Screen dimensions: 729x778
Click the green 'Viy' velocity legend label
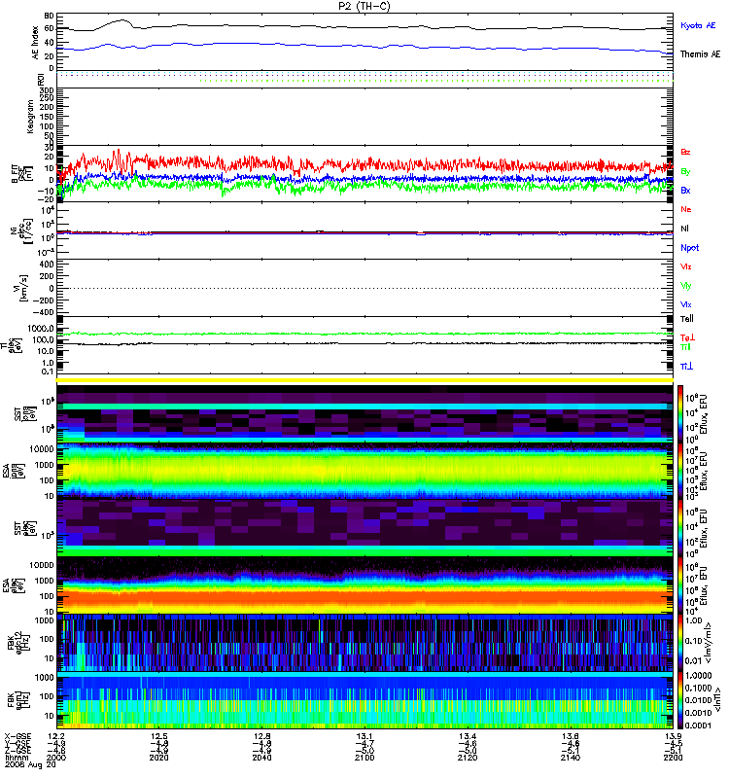[x=686, y=286]
